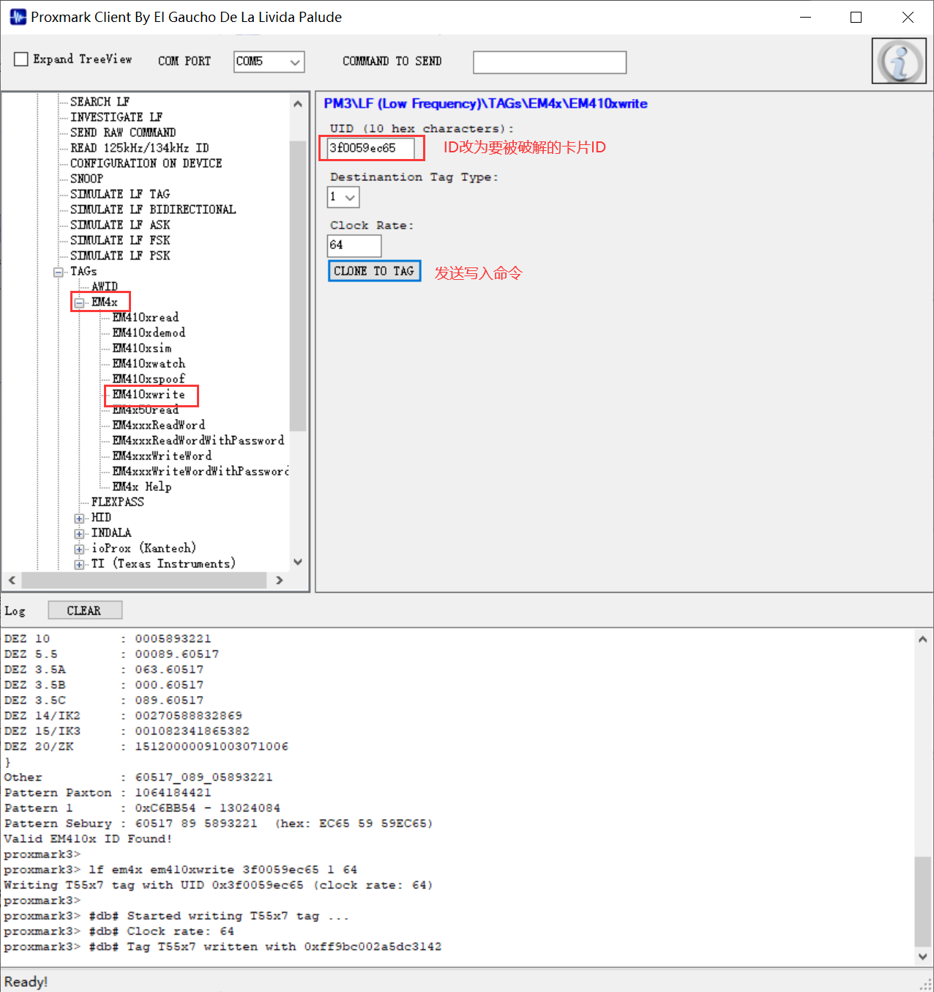Viewport: 934px width, 992px height.
Task: Select SNOOP in the tree
Action: [x=86, y=179]
